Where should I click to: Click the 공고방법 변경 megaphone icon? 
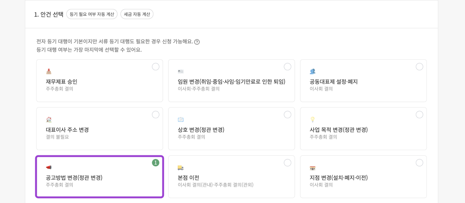click(x=49, y=167)
